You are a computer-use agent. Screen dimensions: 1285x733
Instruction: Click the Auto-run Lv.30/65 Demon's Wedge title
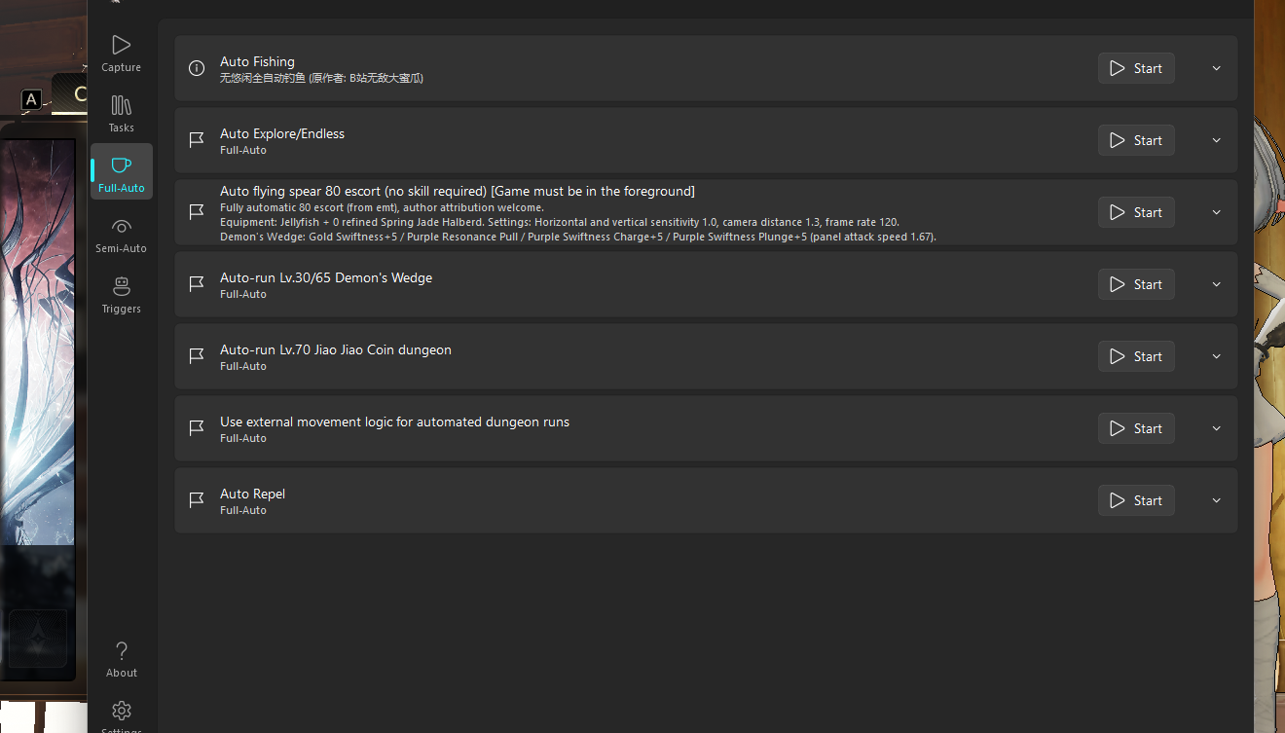326,277
